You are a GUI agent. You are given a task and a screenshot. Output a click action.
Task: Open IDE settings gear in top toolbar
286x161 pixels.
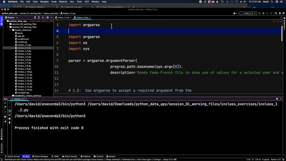(280, 13)
